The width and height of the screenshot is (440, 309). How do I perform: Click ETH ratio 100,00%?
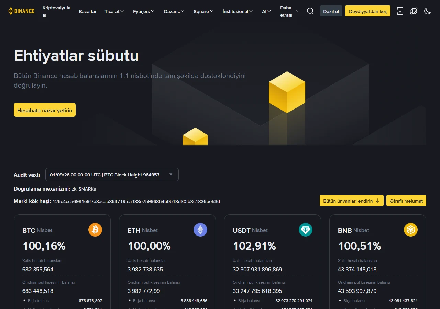click(149, 246)
